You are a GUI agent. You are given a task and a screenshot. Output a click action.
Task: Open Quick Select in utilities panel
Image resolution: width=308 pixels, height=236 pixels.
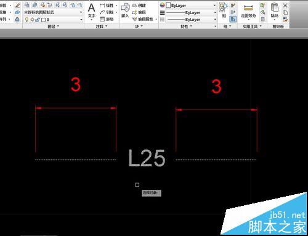pyautogui.click(x=262, y=6)
